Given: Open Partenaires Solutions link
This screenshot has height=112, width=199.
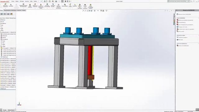Looking at the screenshot, I should [183, 37].
